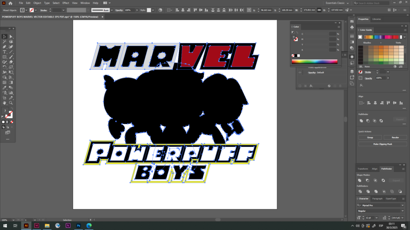Open the File menu
410x230 pixels.
[x=20, y=3]
